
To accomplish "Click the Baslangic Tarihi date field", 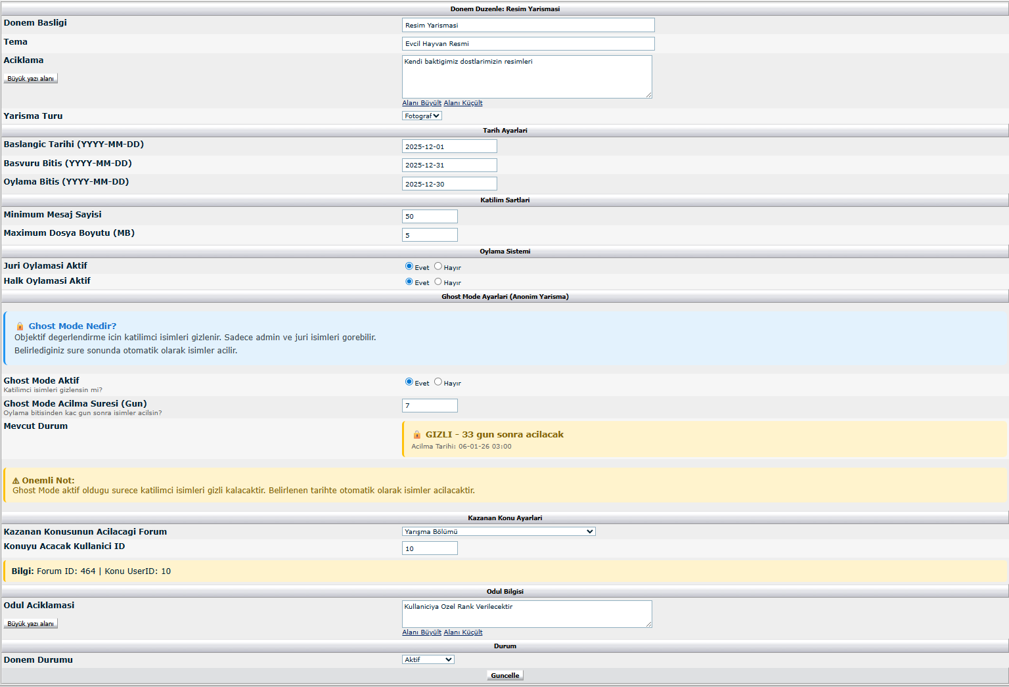I will pyautogui.click(x=449, y=146).
